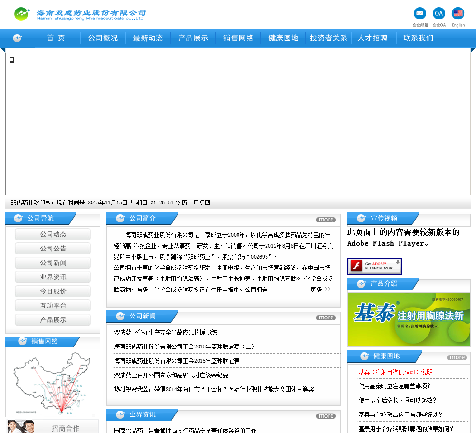476x433 pixels.
Task: Open the 企业OA icon
Action: tap(438, 13)
